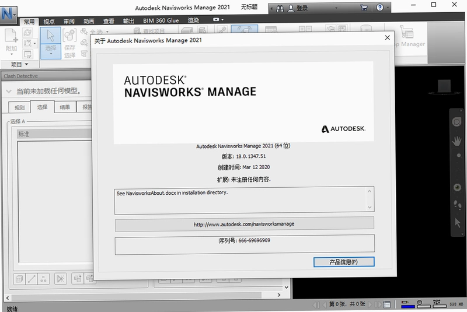Click the autodesk.com/navisworksmanage link button
467x312 pixels.
coord(244,225)
